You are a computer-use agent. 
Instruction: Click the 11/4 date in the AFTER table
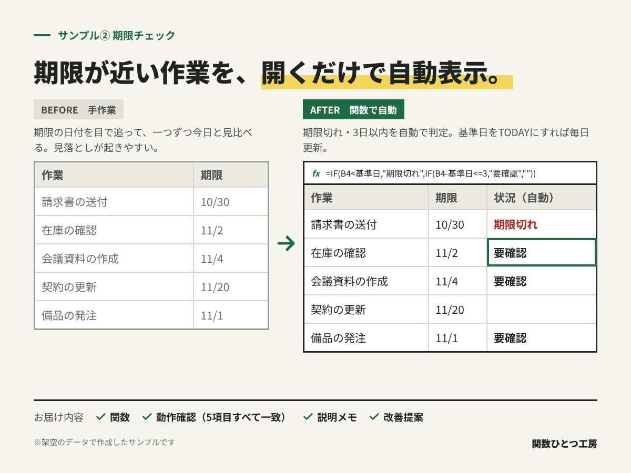[x=447, y=281]
